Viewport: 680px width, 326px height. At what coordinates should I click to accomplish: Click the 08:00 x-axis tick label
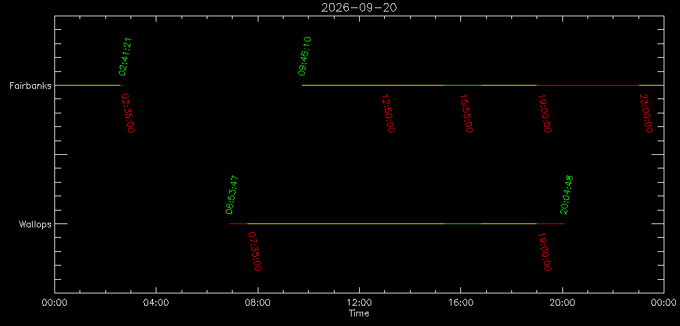(x=258, y=303)
